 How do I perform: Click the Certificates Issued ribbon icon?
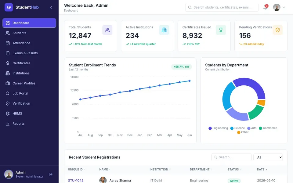(x=221, y=30)
